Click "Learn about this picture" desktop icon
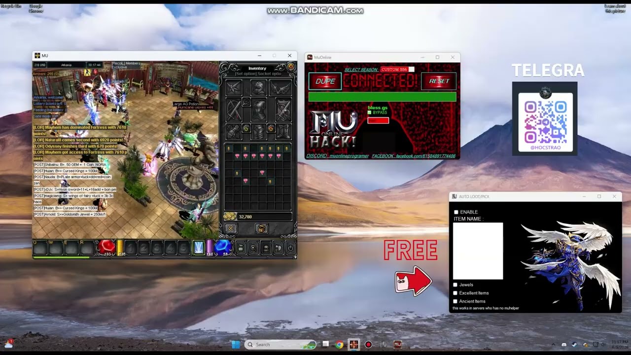 click(x=615, y=8)
